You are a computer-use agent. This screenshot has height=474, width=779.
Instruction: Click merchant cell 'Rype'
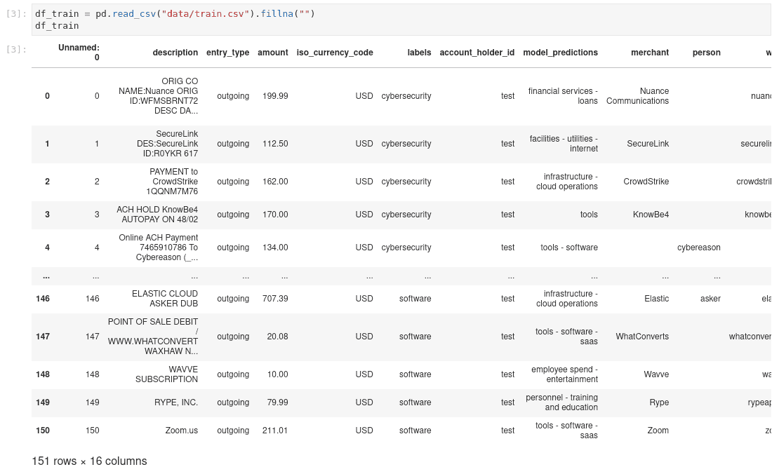[659, 402]
